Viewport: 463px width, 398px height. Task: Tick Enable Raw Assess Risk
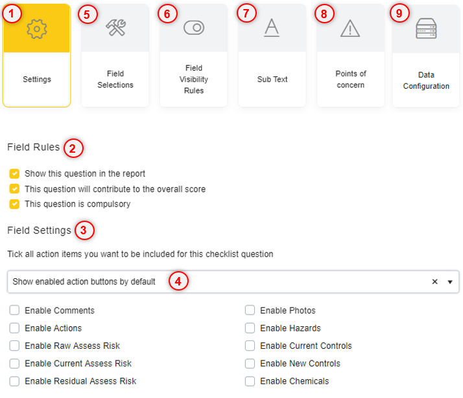click(x=14, y=346)
